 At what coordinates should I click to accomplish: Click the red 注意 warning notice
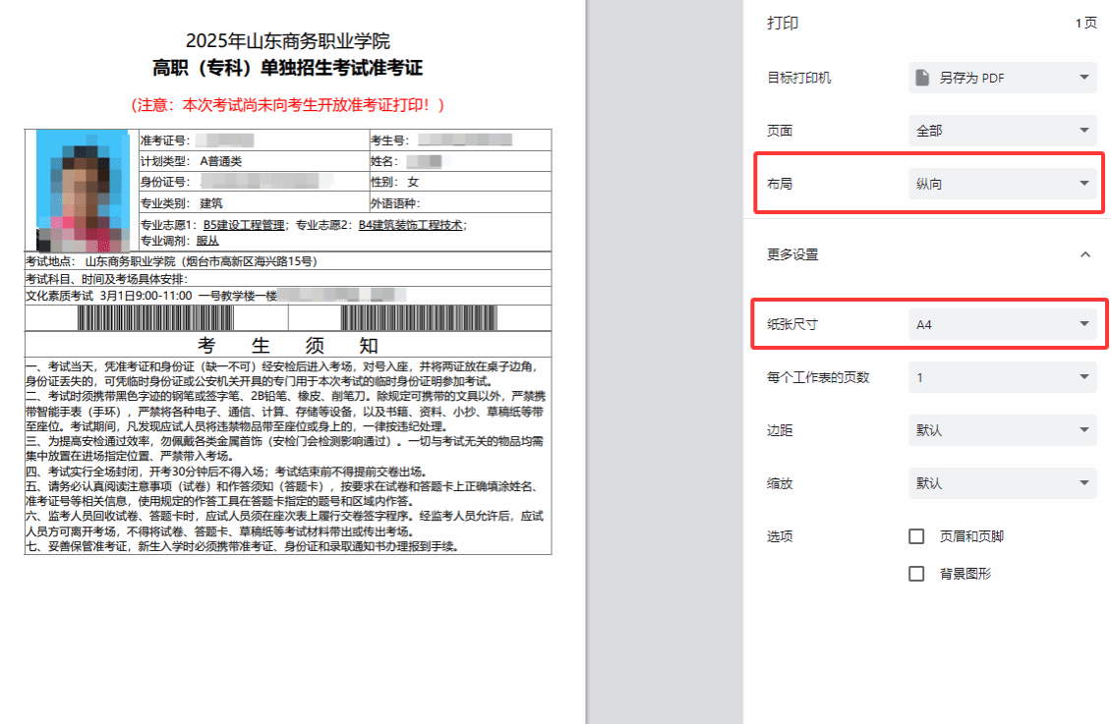288,104
